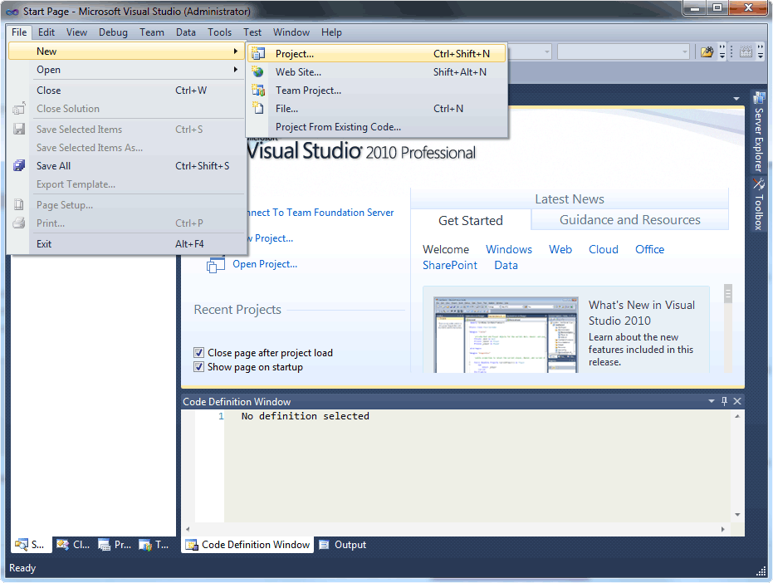Image resolution: width=773 pixels, height=583 pixels.
Task: Switch to the Pr... bottom tab
Action: click(x=115, y=545)
